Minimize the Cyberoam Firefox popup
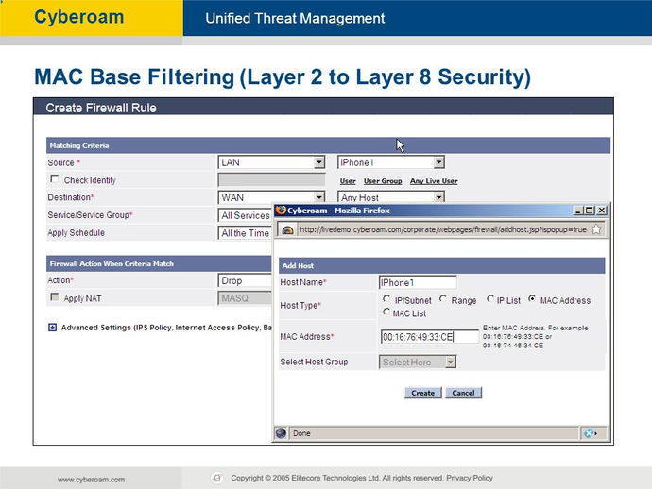Screen dimensions: 652x489 point(578,211)
